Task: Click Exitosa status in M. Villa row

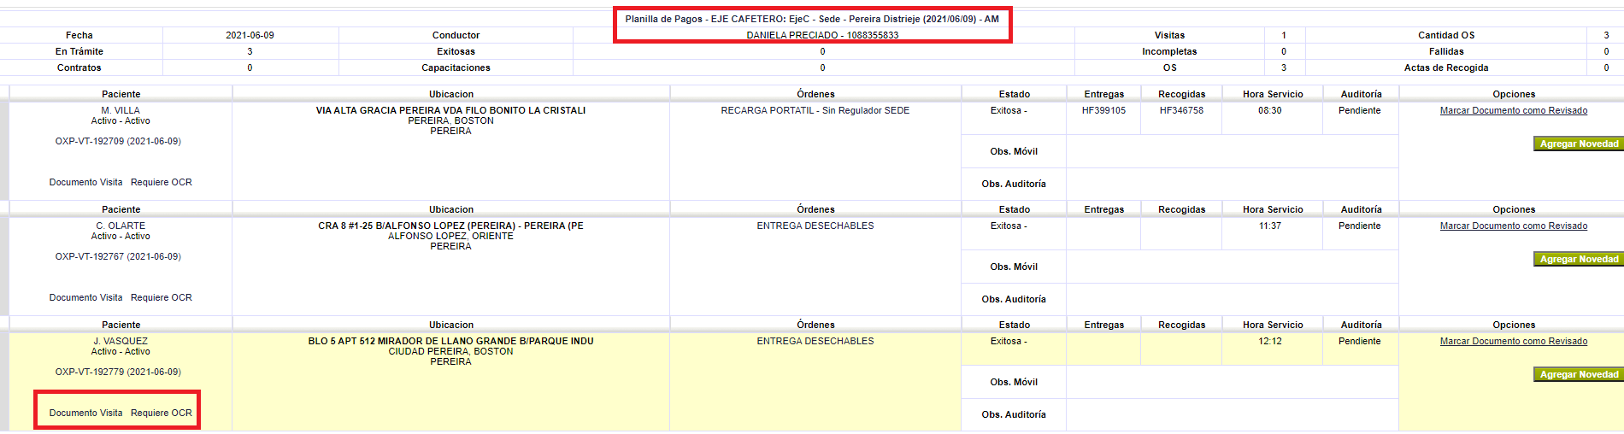Action: tap(1009, 111)
